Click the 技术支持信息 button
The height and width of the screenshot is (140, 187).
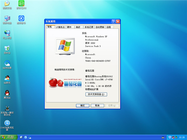coord(96,94)
